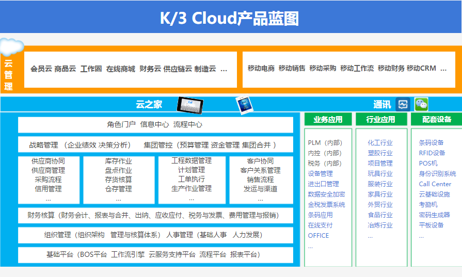This screenshot has width=462, height=277.
Task: Open the 金税发票系统 link
Action: (x=326, y=205)
